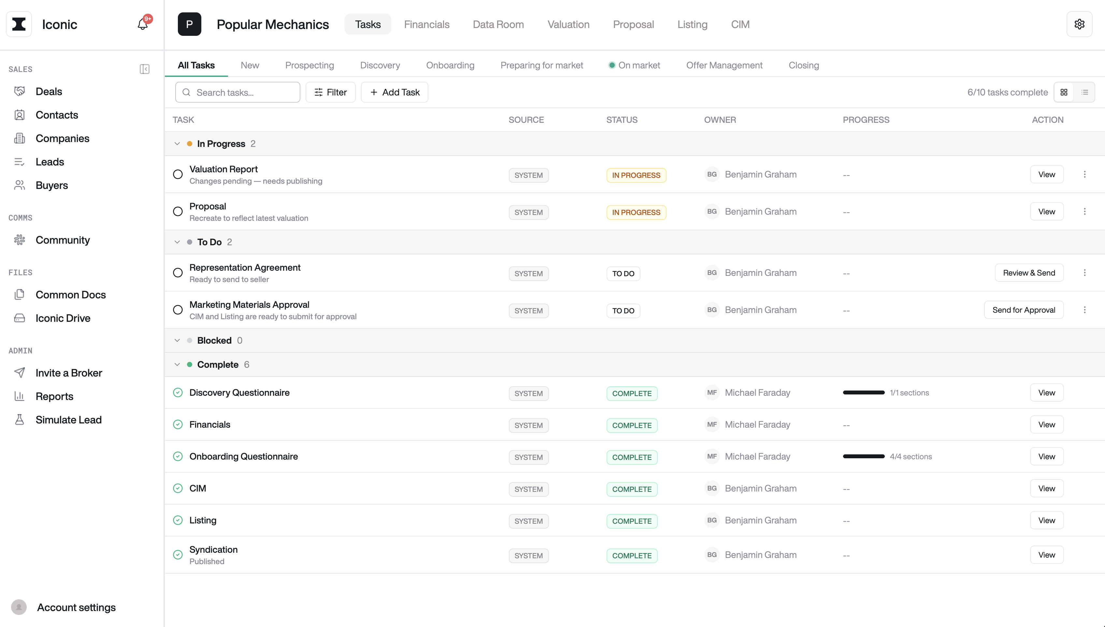The width and height of the screenshot is (1105, 627).
Task: Click the IN PROGRESS badge on Proposal
Action: pyautogui.click(x=636, y=212)
